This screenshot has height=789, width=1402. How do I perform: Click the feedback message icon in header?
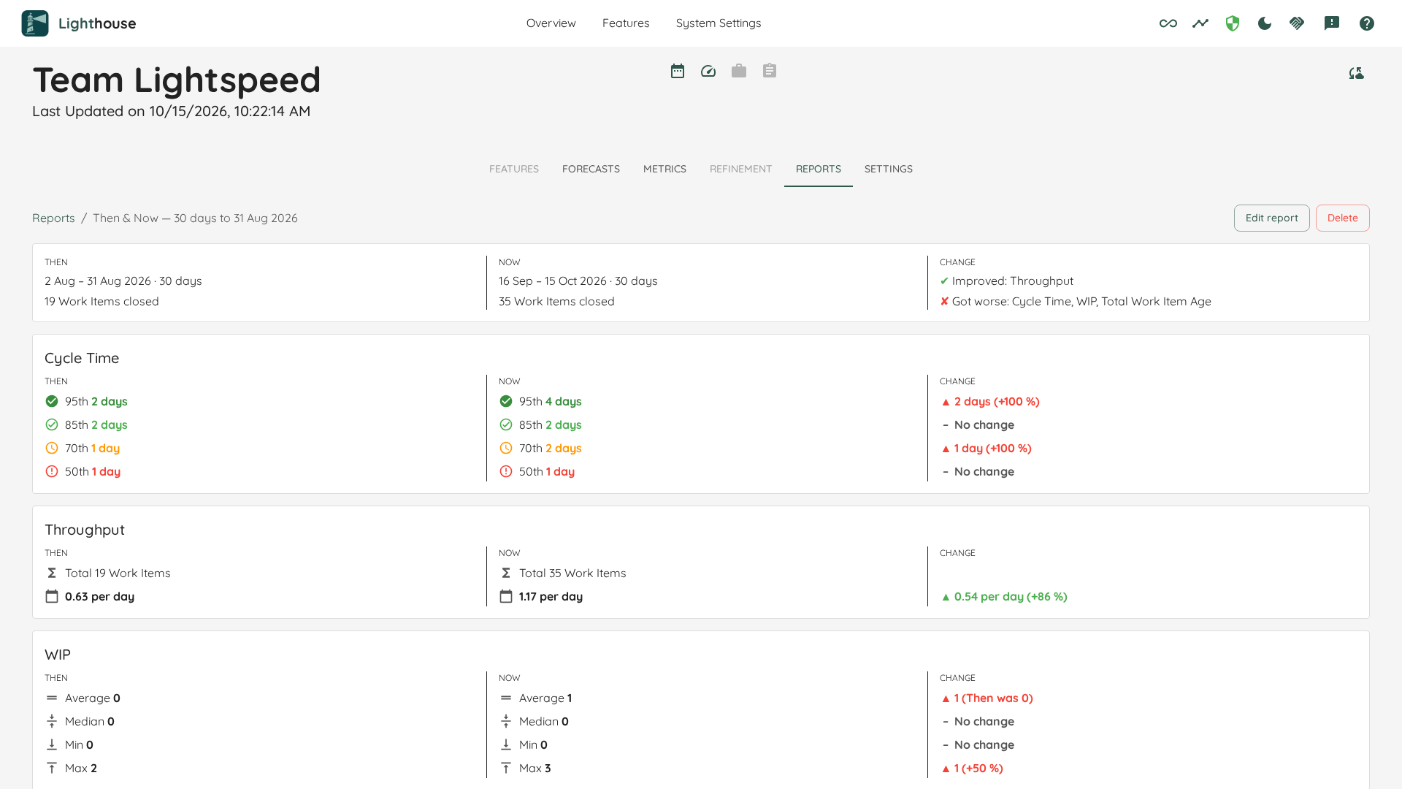click(x=1332, y=23)
